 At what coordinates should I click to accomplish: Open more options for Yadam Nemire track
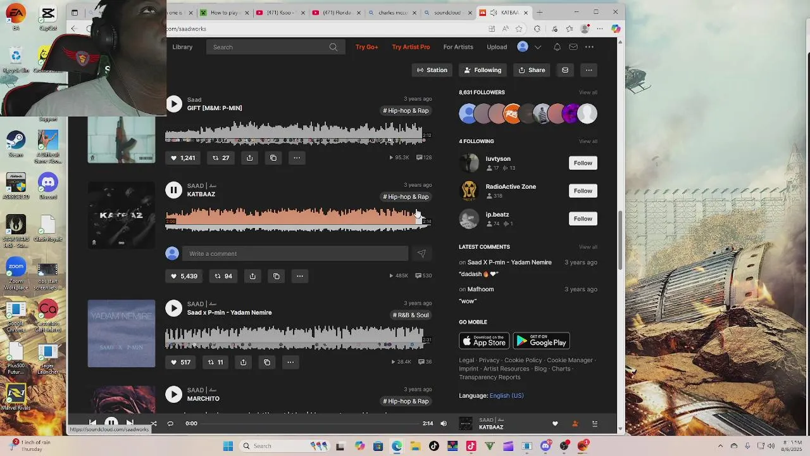[290, 362]
